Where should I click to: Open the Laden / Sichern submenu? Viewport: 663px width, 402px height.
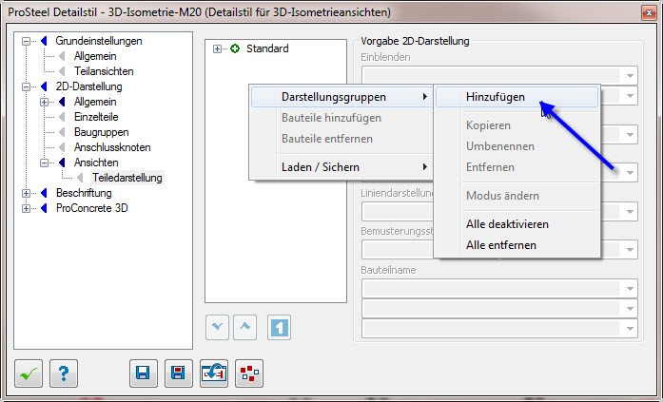click(x=341, y=167)
